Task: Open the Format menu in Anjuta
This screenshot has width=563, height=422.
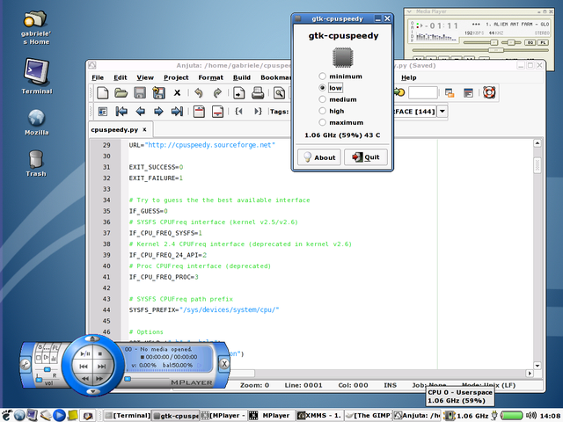Action: tap(211, 77)
